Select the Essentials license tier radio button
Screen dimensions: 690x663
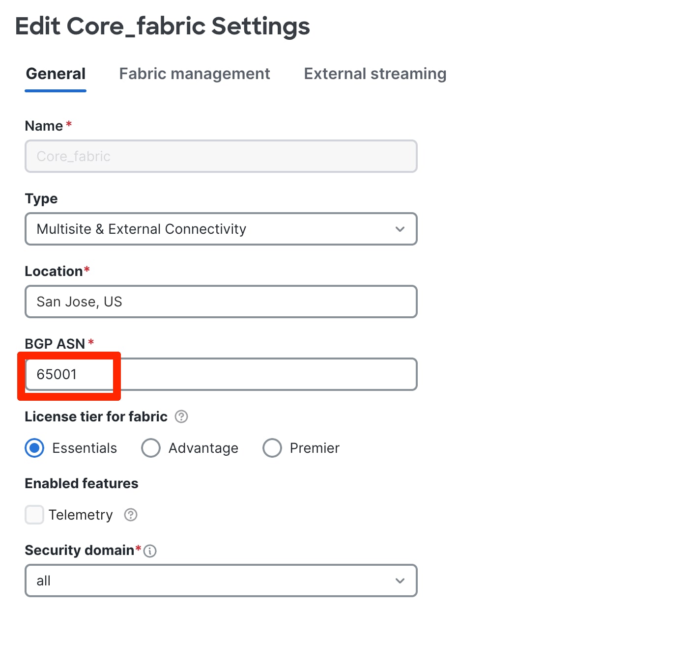pyautogui.click(x=34, y=448)
